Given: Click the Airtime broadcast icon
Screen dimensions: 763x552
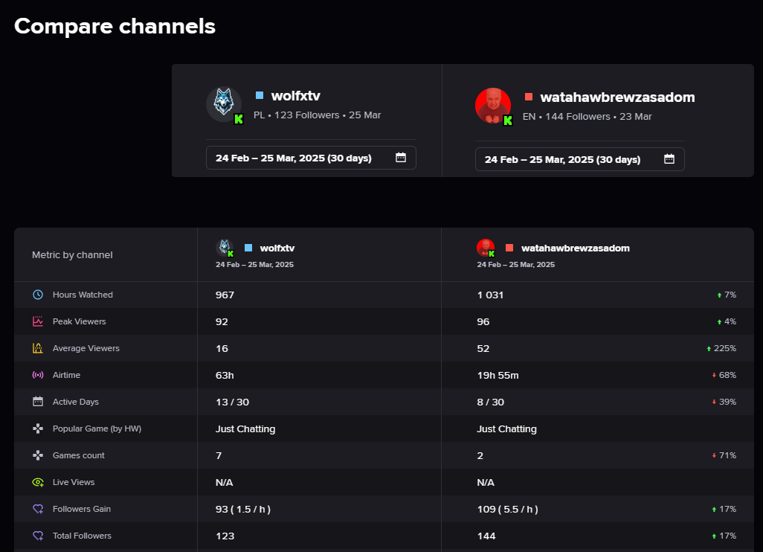Looking at the screenshot, I should tap(38, 375).
